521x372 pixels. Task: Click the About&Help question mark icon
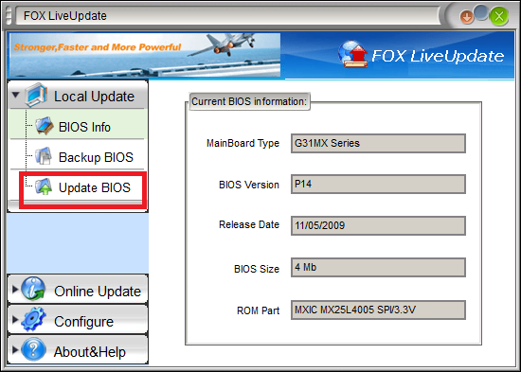pyautogui.click(x=33, y=349)
